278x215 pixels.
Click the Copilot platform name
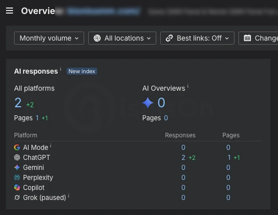(x=34, y=187)
